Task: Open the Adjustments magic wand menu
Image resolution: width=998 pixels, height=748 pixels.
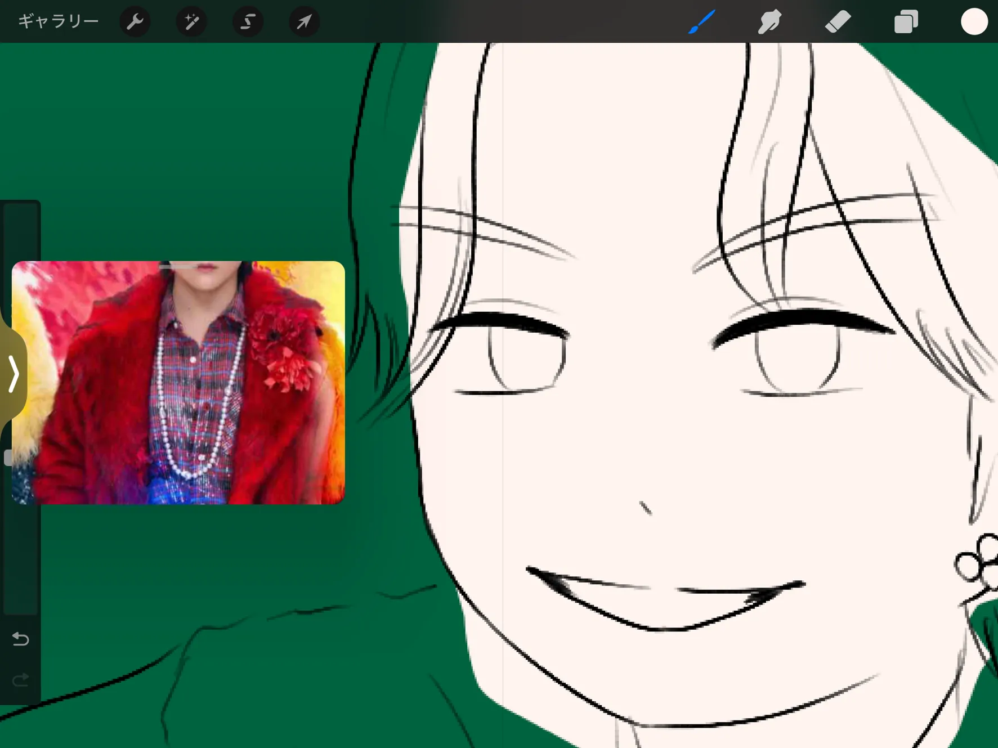Action: click(191, 22)
